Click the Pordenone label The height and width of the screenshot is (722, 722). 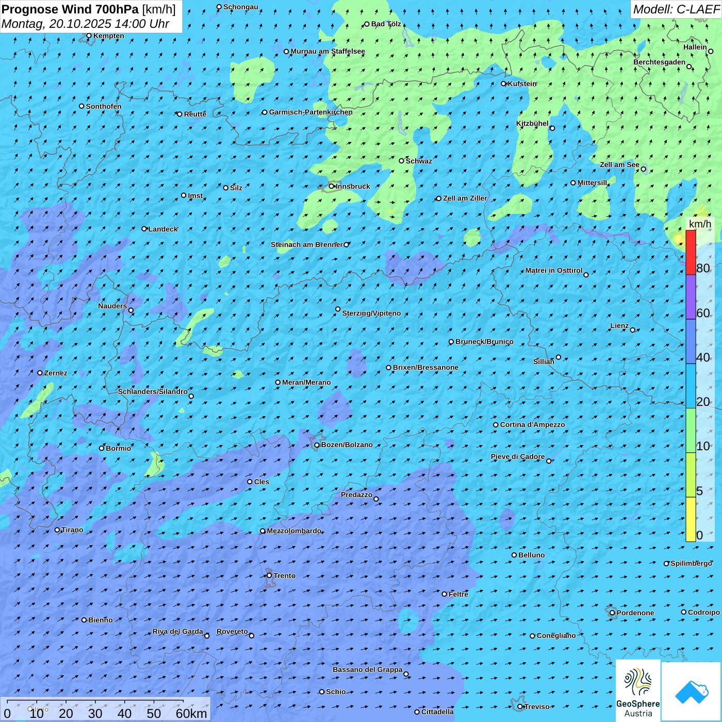635,613
